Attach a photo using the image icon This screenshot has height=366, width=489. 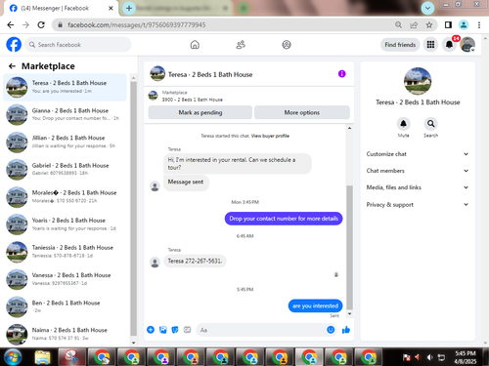pos(162,330)
